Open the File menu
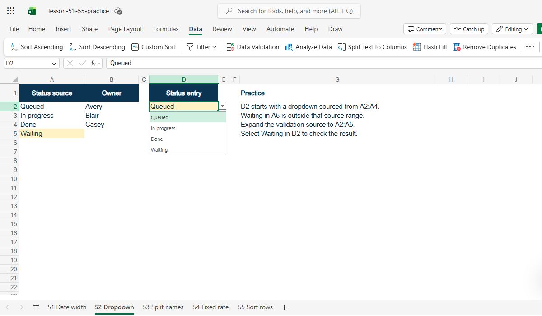Screen dimensions: 542x316 coord(14,29)
